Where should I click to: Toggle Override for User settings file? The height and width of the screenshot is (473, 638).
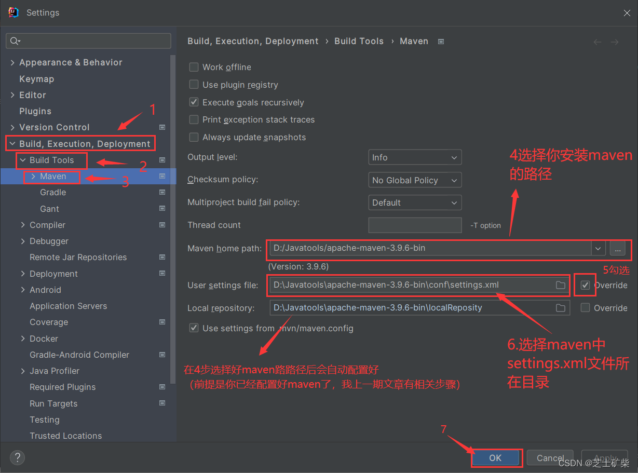click(586, 285)
